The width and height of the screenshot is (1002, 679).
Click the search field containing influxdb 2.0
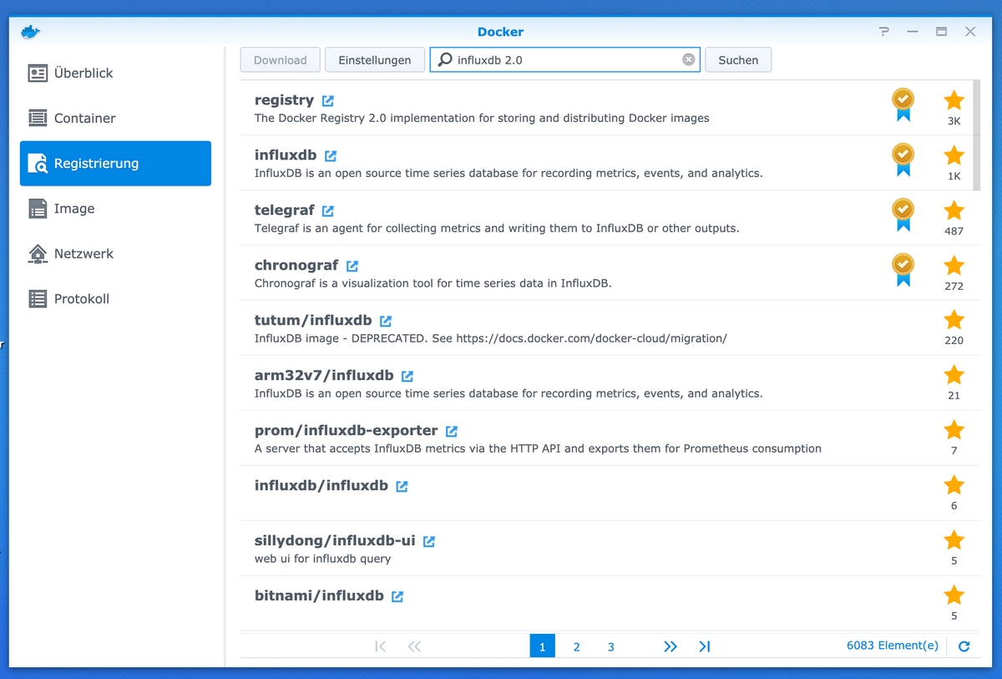point(565,60)
